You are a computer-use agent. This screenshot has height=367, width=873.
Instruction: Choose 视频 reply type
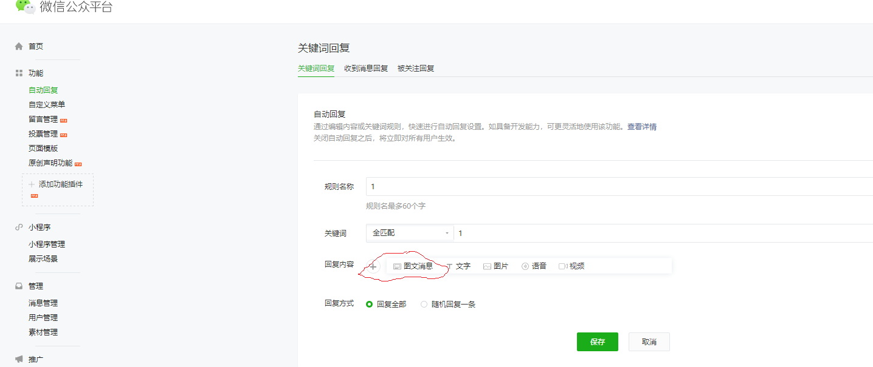(x=571, y=266)
